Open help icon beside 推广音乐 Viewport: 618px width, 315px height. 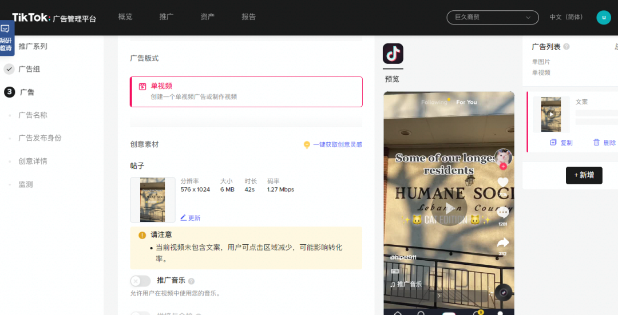tap(192, 281)
